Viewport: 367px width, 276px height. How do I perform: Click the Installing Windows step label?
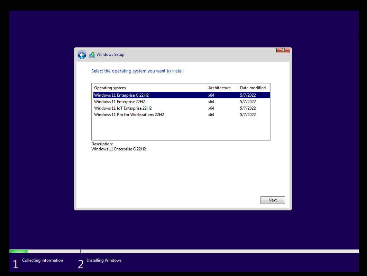tap(104, 260)
